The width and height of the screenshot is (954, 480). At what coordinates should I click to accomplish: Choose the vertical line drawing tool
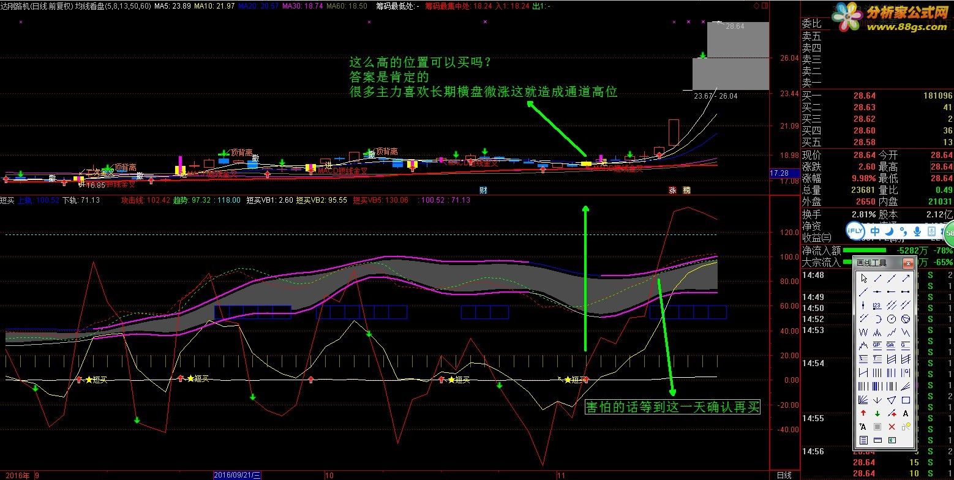pyautogui.click(x=863, y=304)
